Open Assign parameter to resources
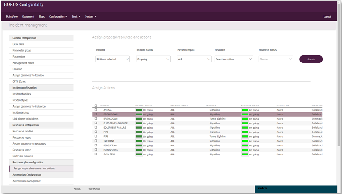Viewport: 342px width, 194px height. [x=41, y=144]
